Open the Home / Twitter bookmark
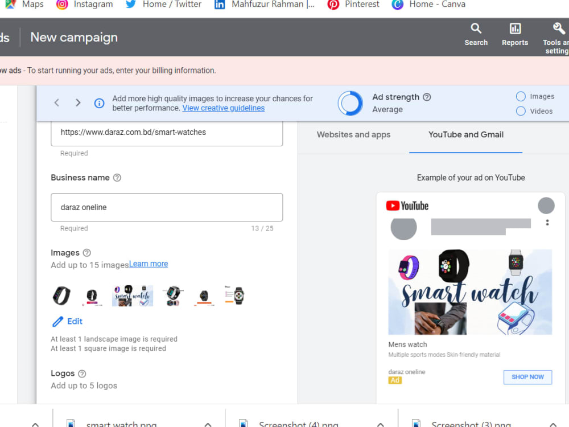The width and height of the screenshot is (569, 427). pos(163,5)
